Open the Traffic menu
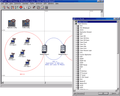The width and height of the screenshot is (120, 96). pos(32,3)
